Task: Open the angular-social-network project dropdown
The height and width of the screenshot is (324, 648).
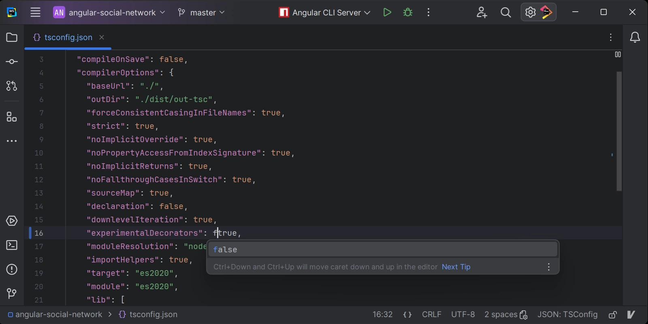Action: click(109, 13)
